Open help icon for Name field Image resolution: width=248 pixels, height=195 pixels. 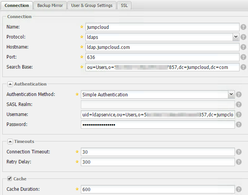point(243,27)
